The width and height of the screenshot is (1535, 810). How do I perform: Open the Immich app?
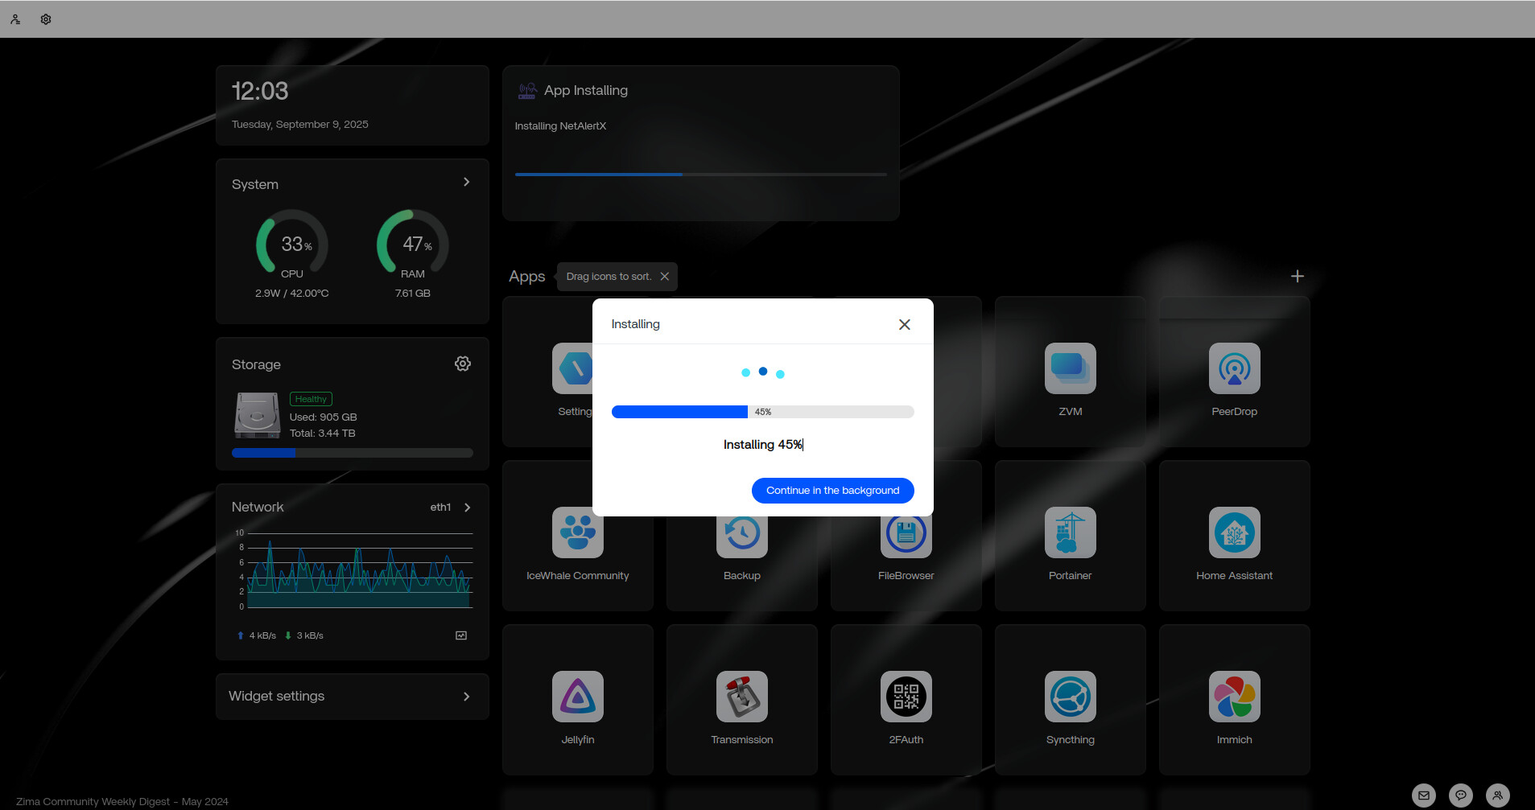point(1234,697)
